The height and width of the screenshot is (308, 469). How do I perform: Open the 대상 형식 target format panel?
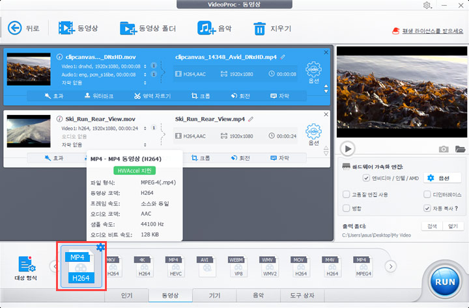[26, 268]
